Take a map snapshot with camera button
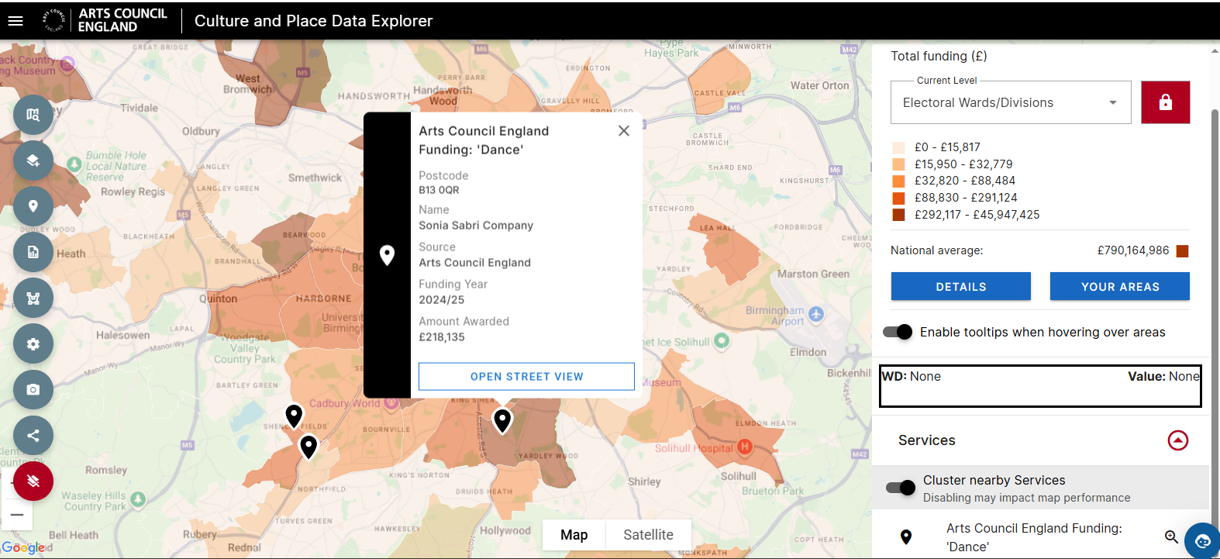Screen dimensions: 1220x559 (x=33, y=389)
